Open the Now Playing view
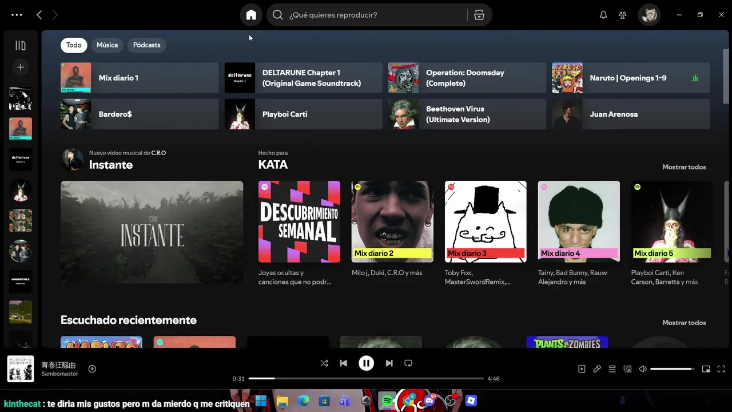The width and height of the screenshot is (732, 412). pyautogui.click(x=582, y=369)
